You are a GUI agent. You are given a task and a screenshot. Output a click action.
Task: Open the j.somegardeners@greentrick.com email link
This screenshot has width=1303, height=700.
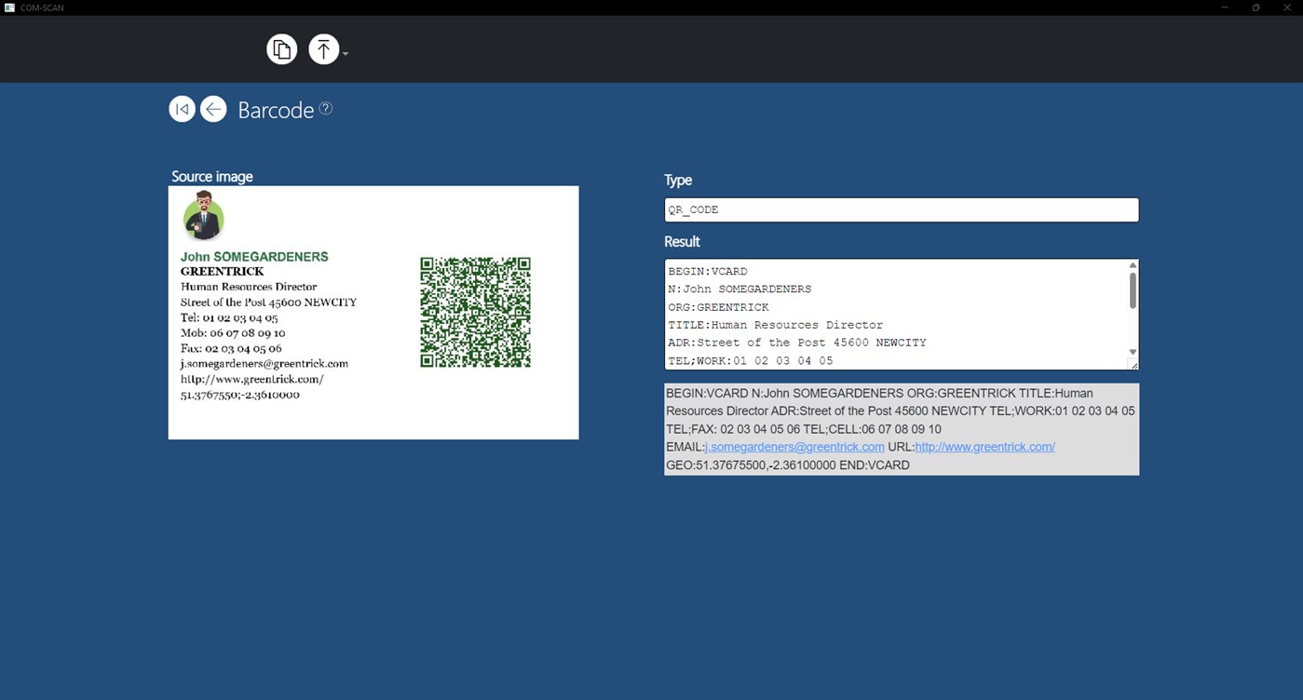tap(794, 447)
